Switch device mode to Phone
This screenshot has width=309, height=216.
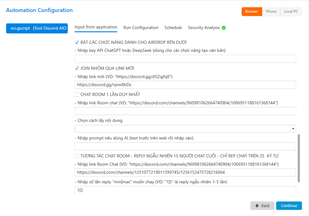[271, 11]
